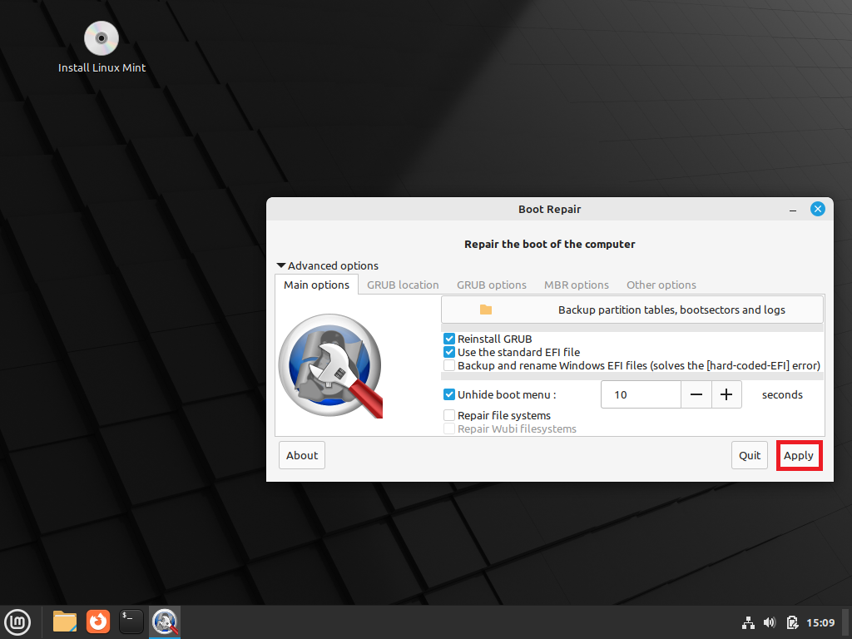
Task: Increase boot menu seconds with plus
Action: [x=726, y=394]
